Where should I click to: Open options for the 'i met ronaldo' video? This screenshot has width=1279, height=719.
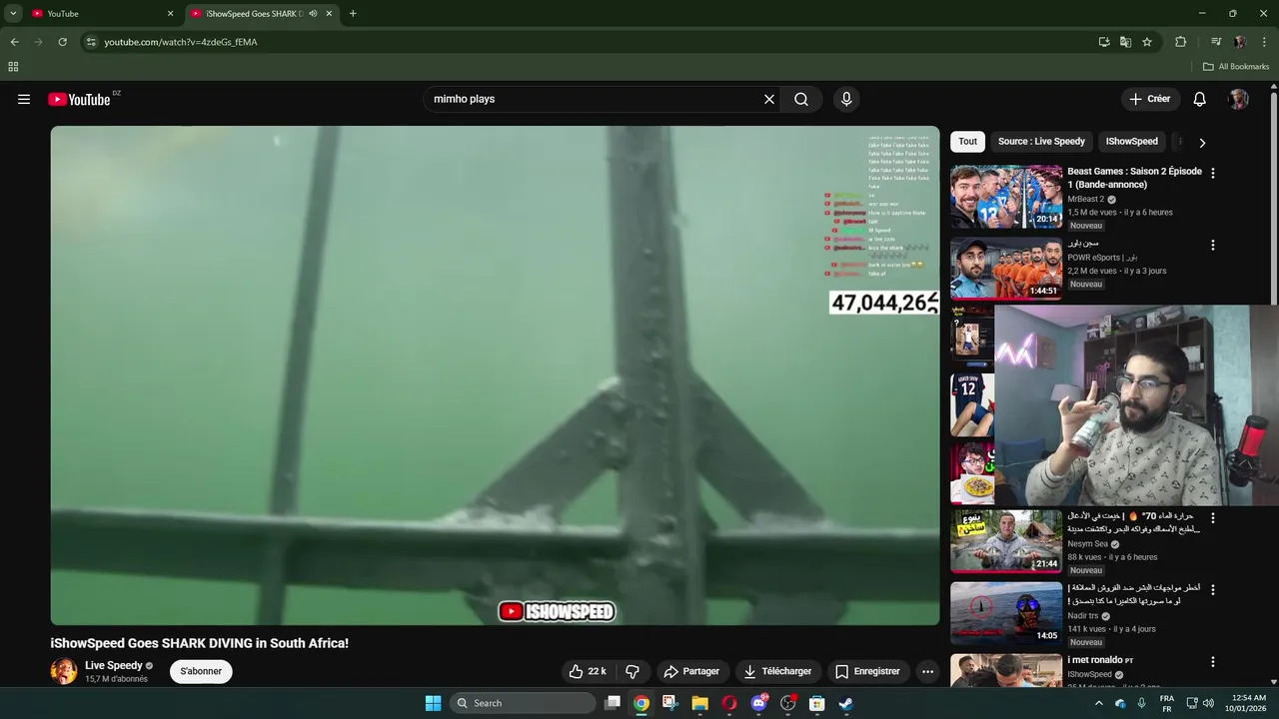[x=1213, y=662]
